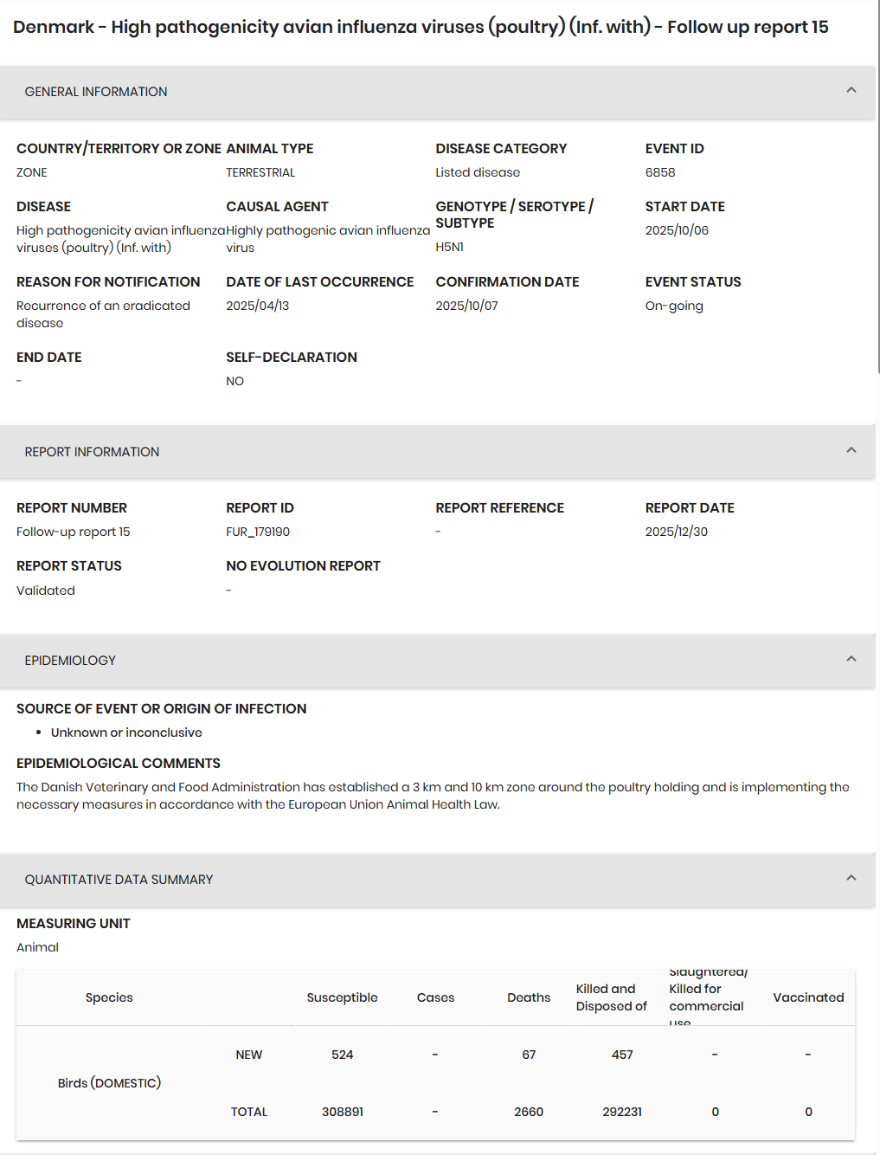The image size is (880, 1155).
Task: Collapse Quantitative Data Summary chevron
Action: coord(851,878)
